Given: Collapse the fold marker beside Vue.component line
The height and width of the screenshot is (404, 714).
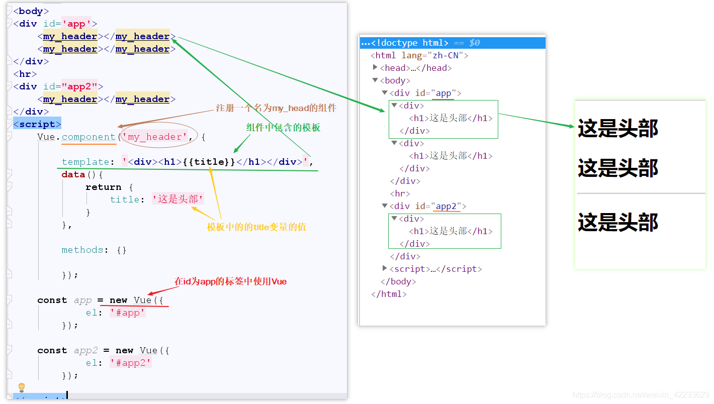Looking at the screenshot, I should (10, 137).
